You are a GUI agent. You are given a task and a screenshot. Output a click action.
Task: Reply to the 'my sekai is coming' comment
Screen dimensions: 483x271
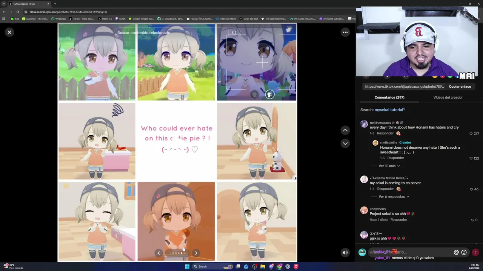(x=385, y=189)
